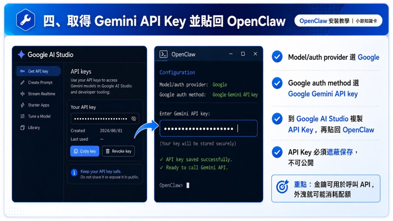Screen dimensions: 393x221
Task: Click the 2024/06/01 created date
Action: 111,131
